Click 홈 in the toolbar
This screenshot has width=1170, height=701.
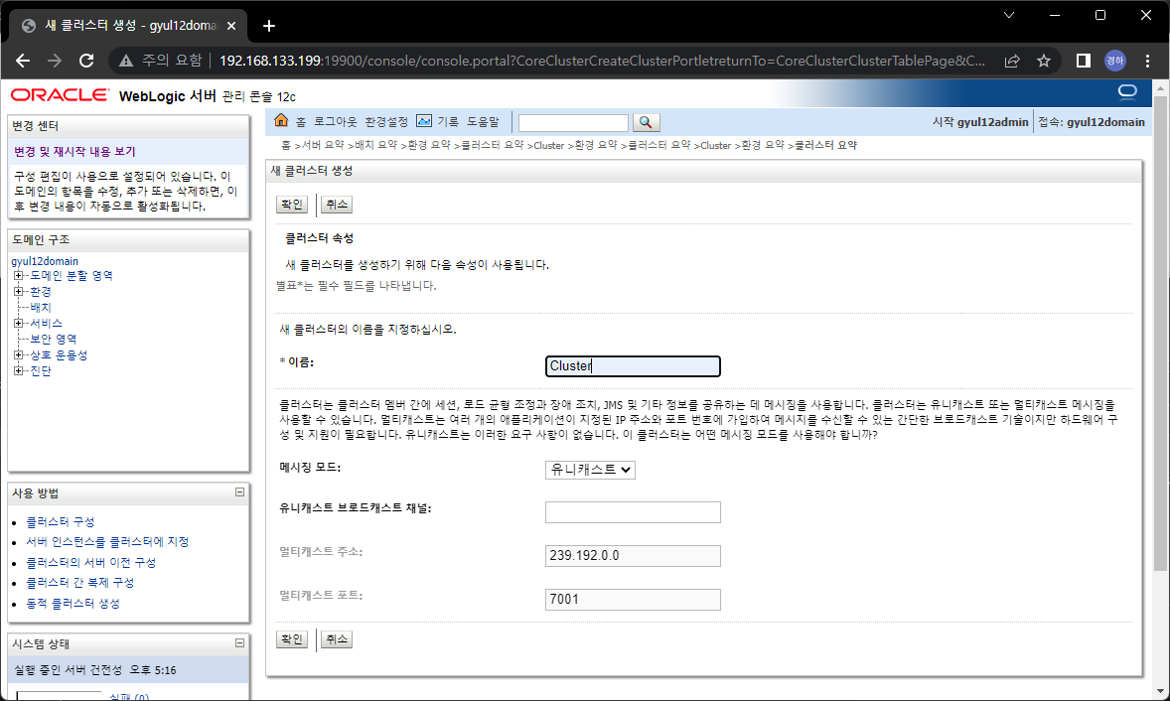(x=301, y=121)
